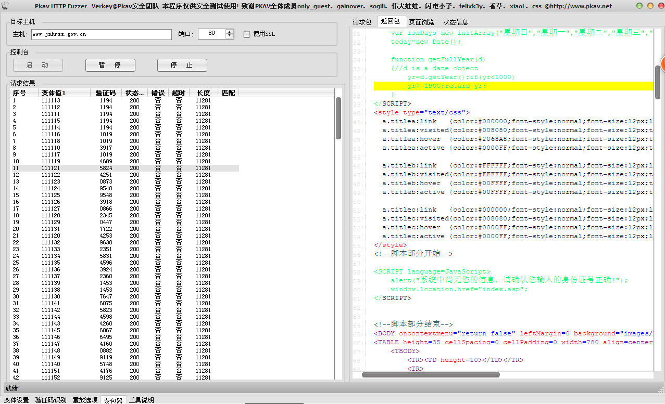Select result row with variant 111112
The image size is (665, 404).
click(125, 107)
